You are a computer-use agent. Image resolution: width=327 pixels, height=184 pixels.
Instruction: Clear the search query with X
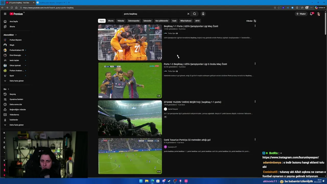click(x=188, y=14)
